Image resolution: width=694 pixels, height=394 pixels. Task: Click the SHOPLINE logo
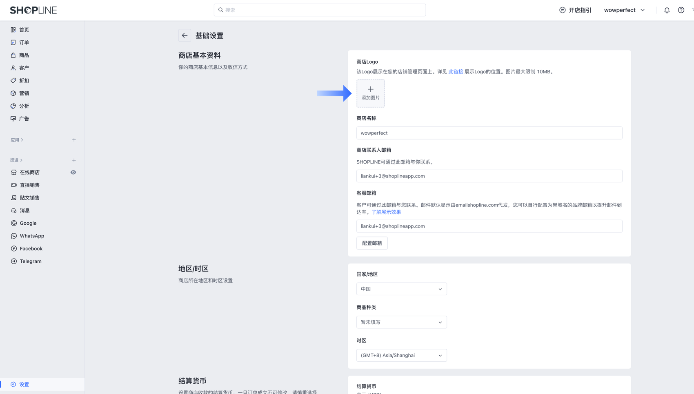33,10
